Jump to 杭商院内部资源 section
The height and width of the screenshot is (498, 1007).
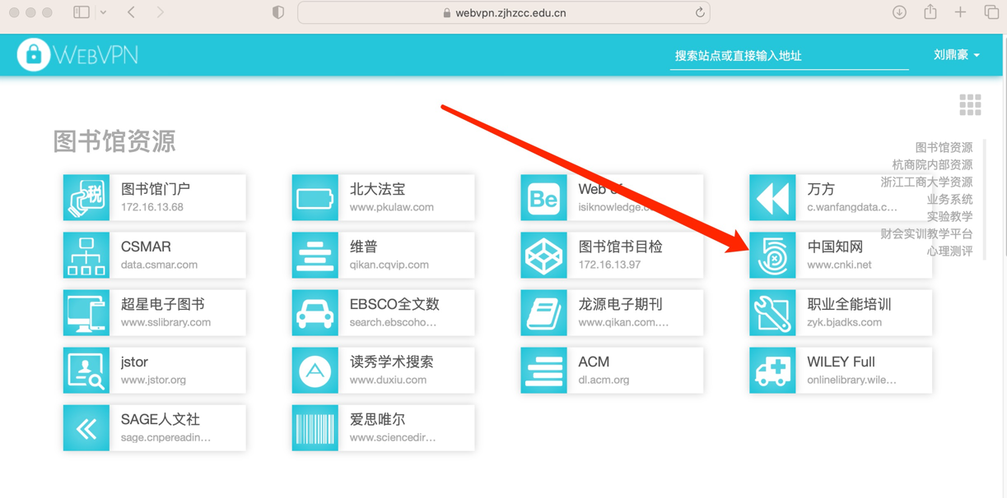tap(932, 164)
